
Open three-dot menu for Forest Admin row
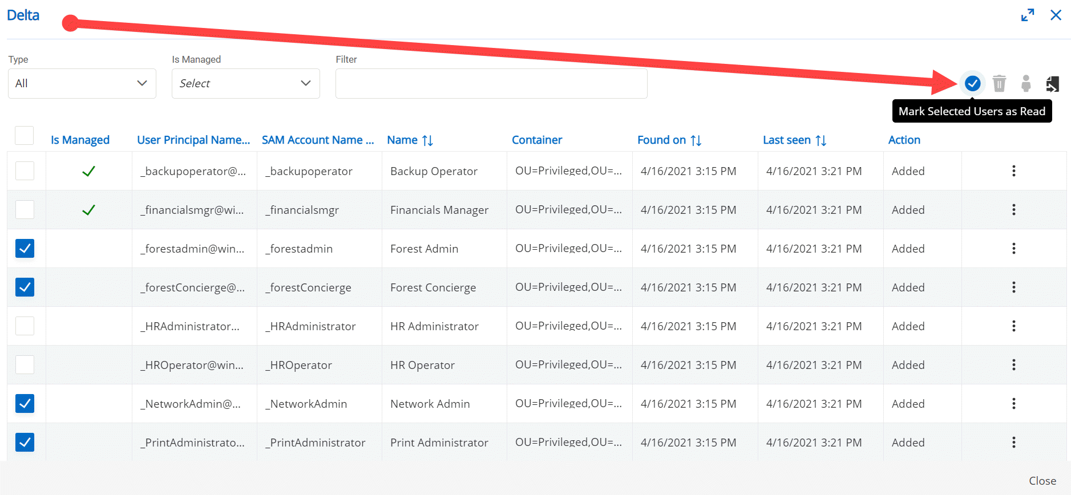click(x=1013, y=249)
